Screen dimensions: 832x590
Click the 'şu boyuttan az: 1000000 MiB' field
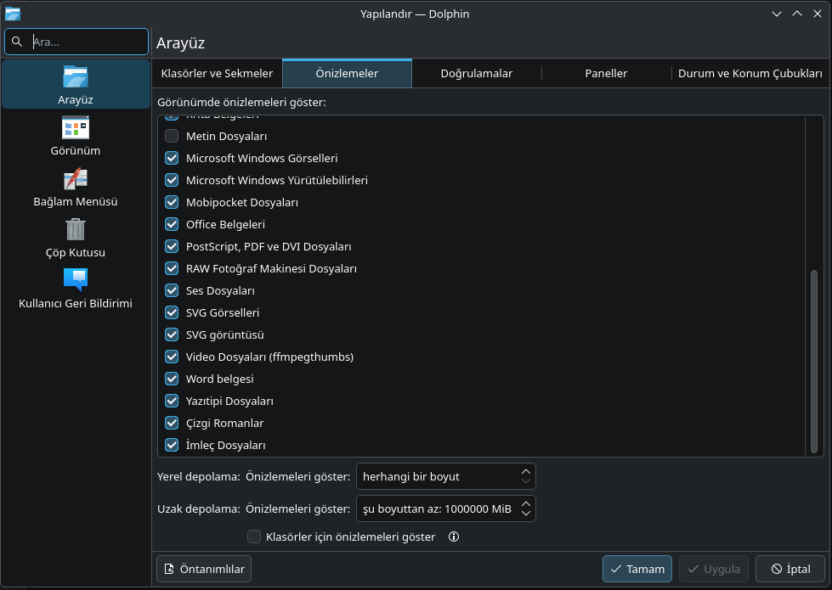coord(445,509)
